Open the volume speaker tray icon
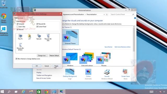This screenshot has width=167, height=94. pos(164,92)
